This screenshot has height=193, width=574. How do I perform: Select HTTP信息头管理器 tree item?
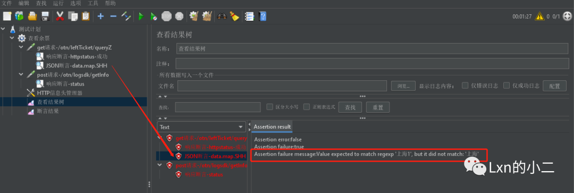click(x=55, y=93)
